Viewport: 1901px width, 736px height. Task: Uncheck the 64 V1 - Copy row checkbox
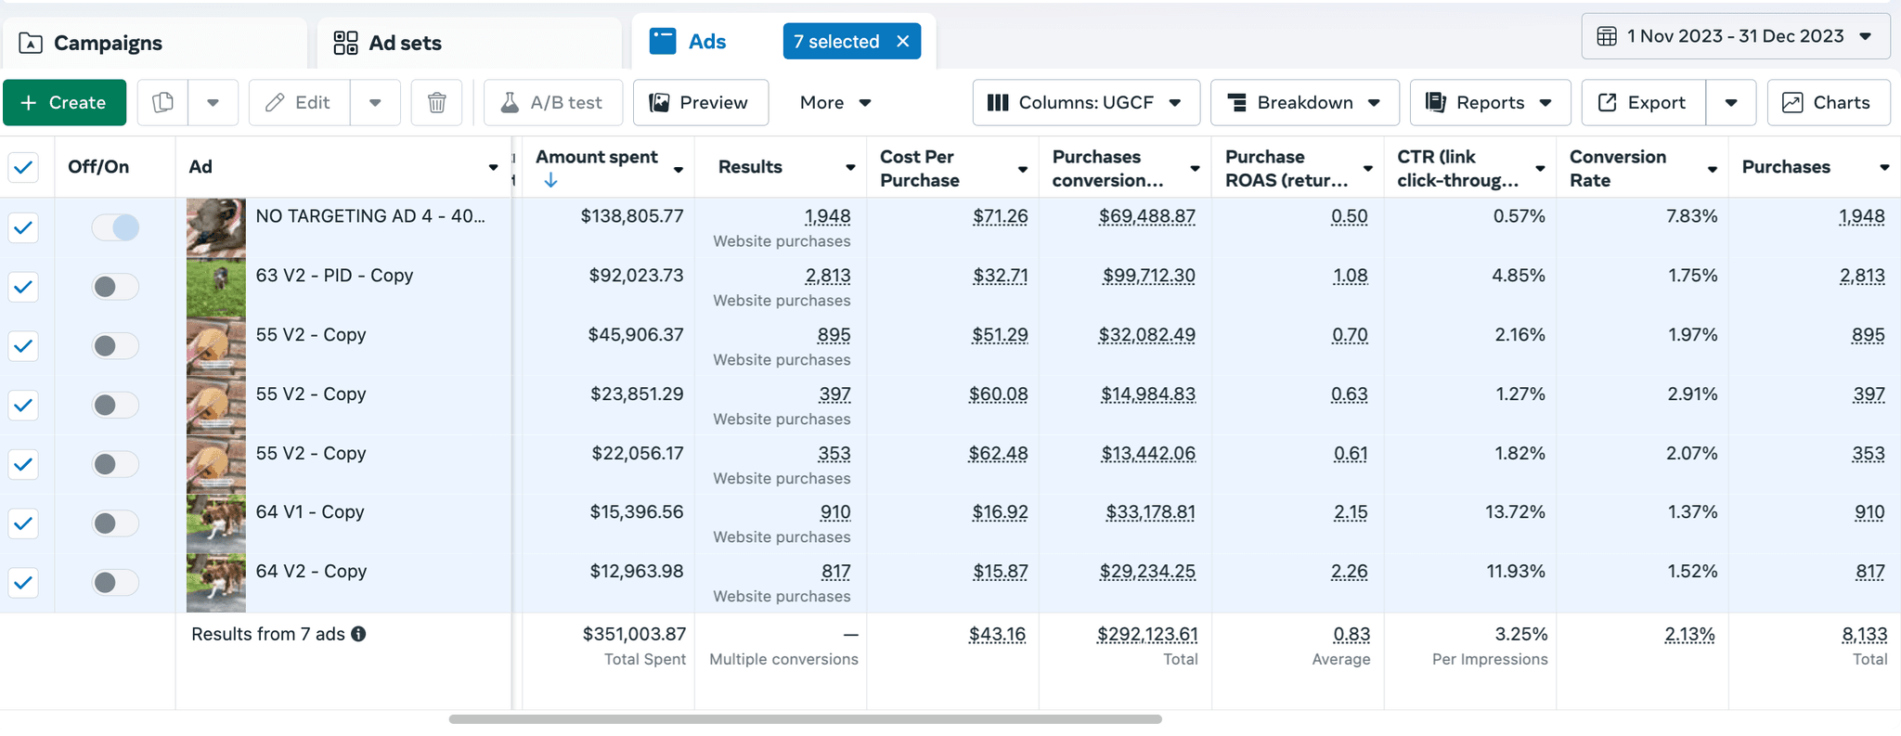[x=23, y=523]
